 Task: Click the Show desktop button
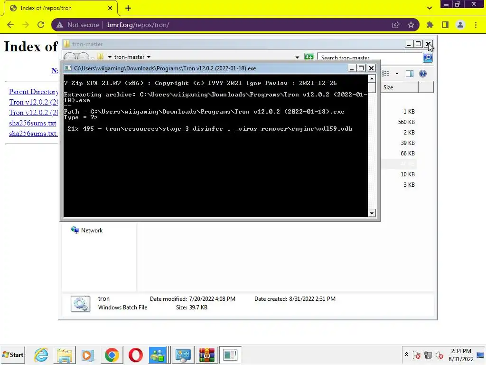(481, 355)
